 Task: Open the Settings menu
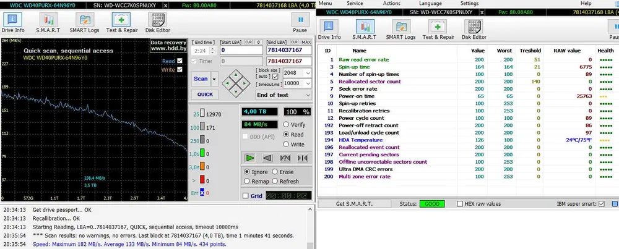point(469,3)
